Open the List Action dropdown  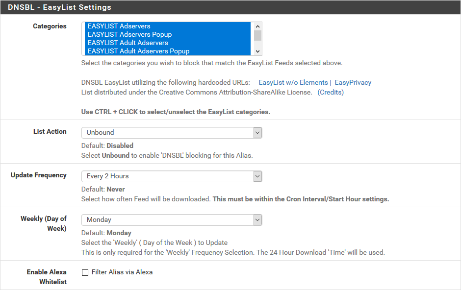click(172, 133)
